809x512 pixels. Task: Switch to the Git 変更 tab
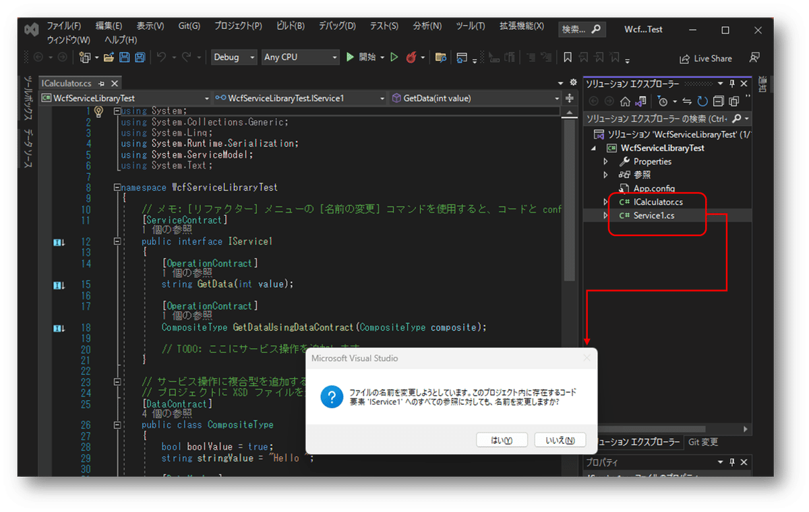(702, 443)
